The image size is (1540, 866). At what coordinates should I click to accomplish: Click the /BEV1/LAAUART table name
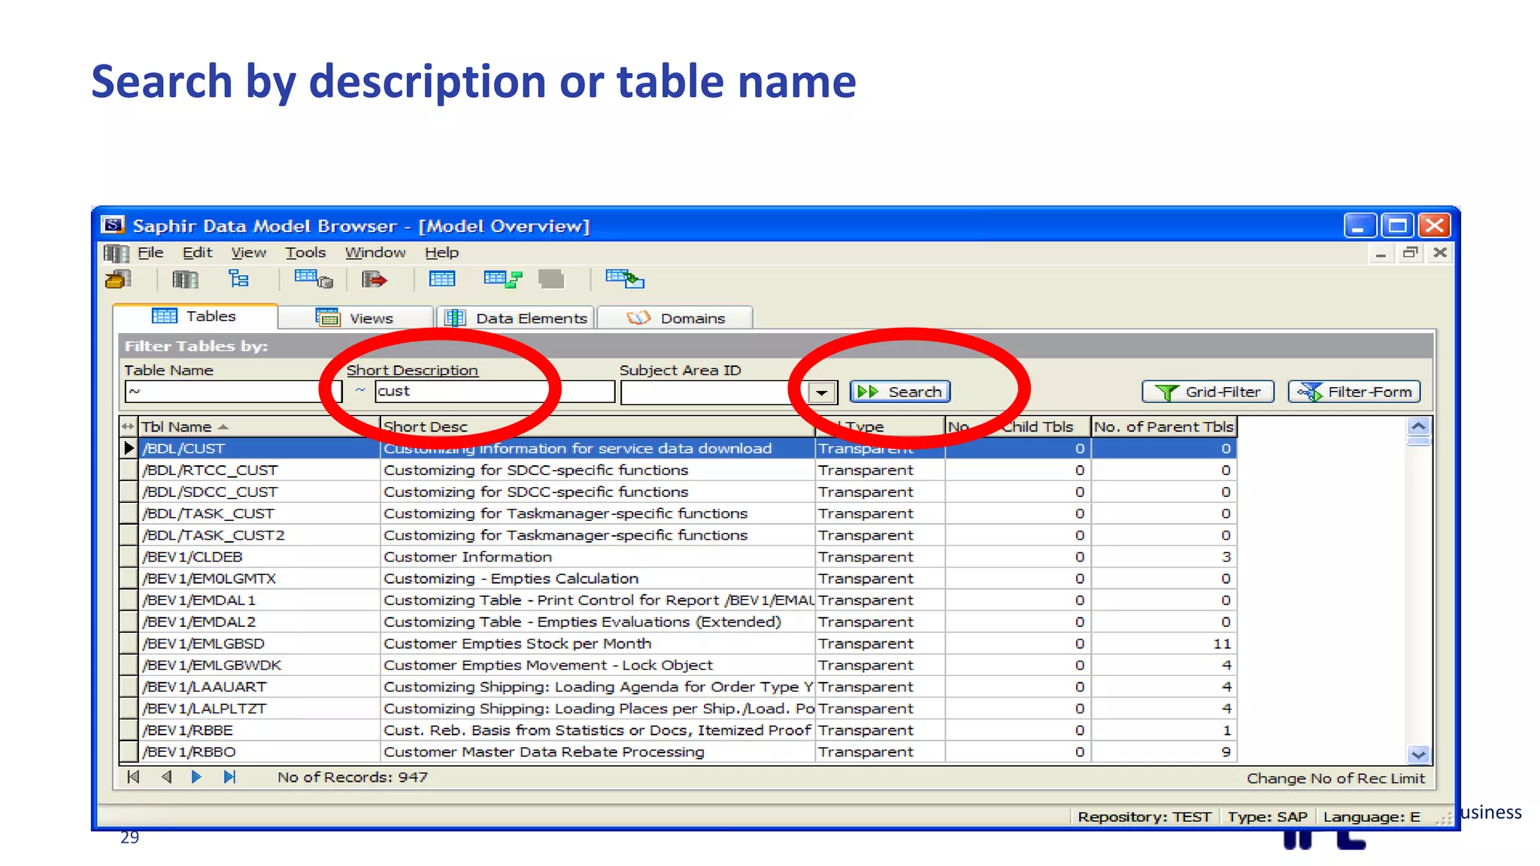pos(204,687)
